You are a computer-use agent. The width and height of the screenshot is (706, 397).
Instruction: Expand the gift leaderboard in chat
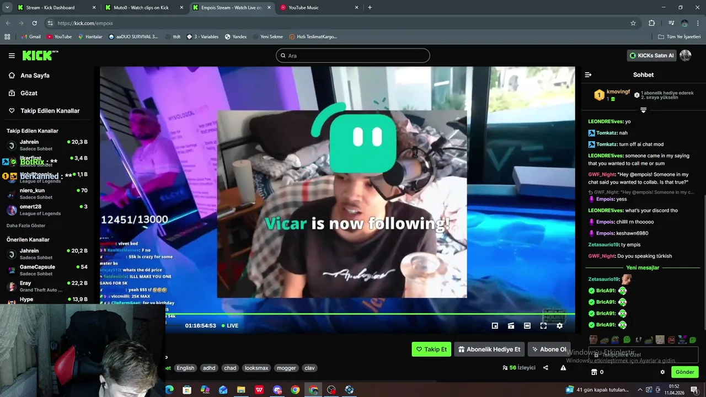[643, 110]
